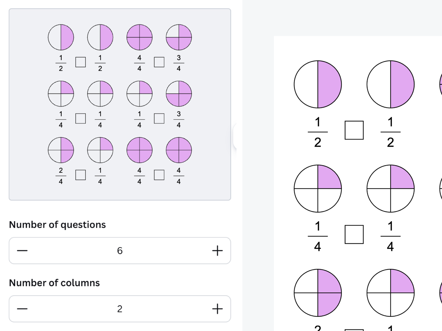Increase the number of columns
This screenshot has width=442, height=331.
[x=217, y=309]
